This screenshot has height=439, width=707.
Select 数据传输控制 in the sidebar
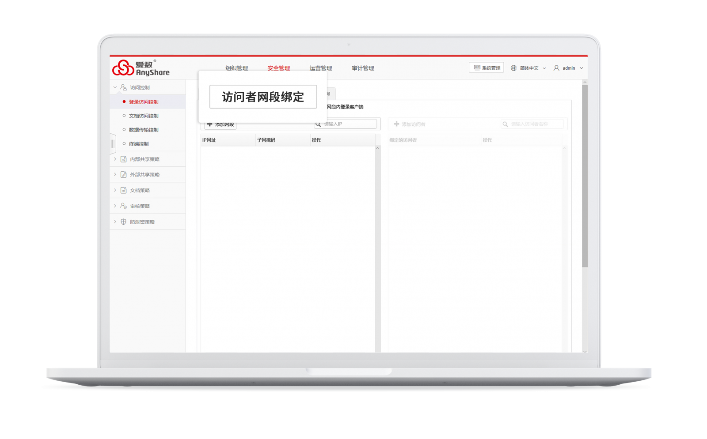click(143, 130)
